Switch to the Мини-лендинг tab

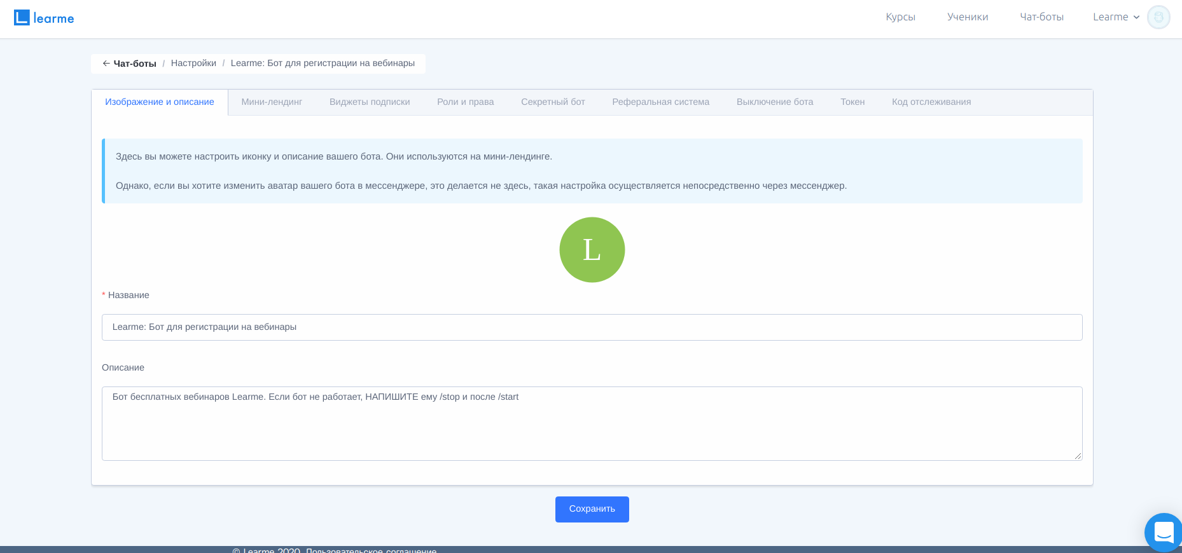[x=272, y=102]
